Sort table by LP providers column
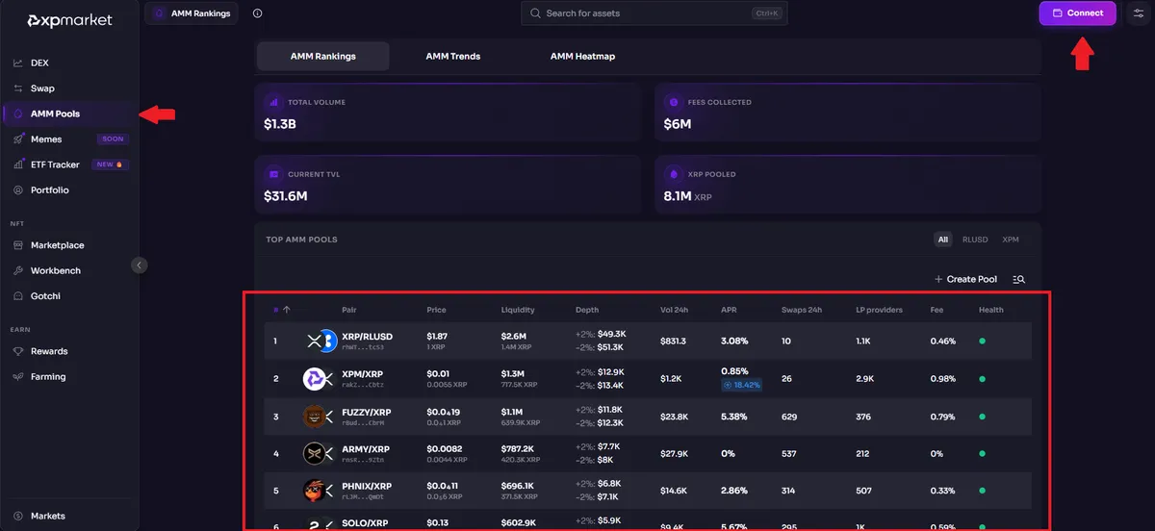The image size is (1155, 531). pyautogui.click(x=880, y=310)
